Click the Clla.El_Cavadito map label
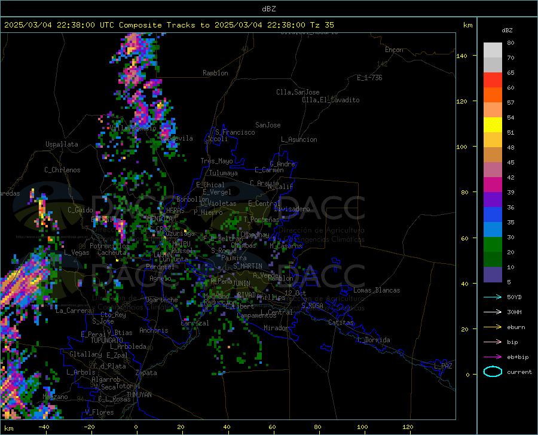This screenshot has width=538, height=435. click(x=331, y=100)
